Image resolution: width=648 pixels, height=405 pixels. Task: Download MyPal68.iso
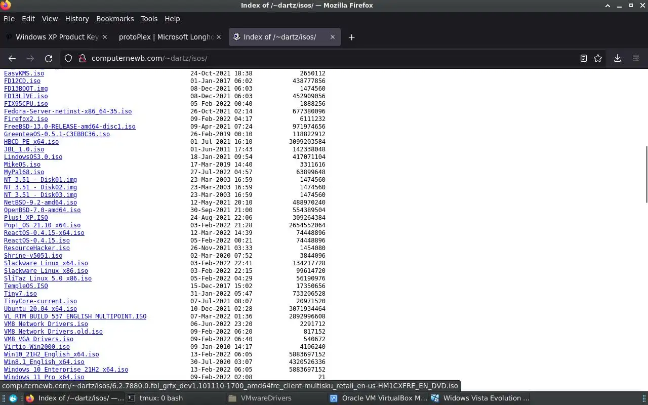(24, 172)
